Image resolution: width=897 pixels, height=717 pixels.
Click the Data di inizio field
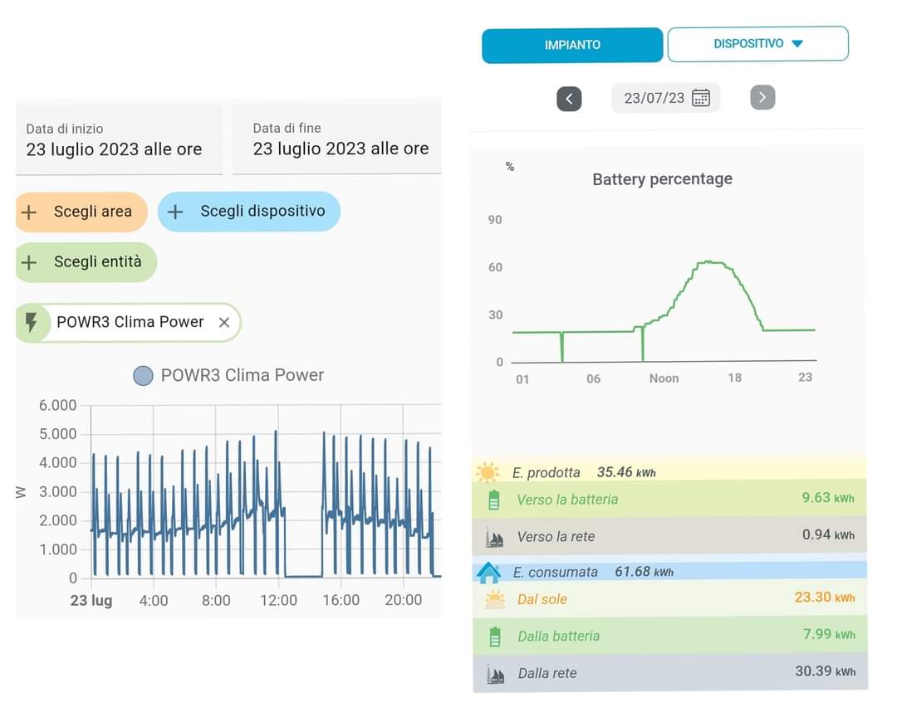(119, 139)
